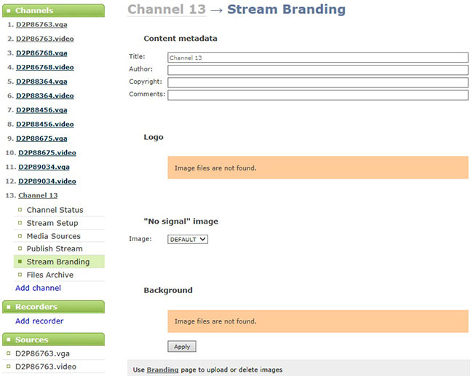Screen dimensions: 473x376
Task: Follow the Branding page link
Action: [x=162, y=369]
